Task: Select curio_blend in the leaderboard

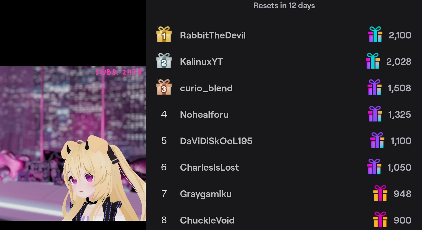Action: pos(206,88)
